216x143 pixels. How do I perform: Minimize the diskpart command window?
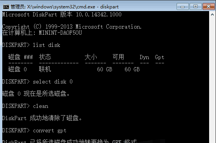pyautogui.click(x=183, y=6)
